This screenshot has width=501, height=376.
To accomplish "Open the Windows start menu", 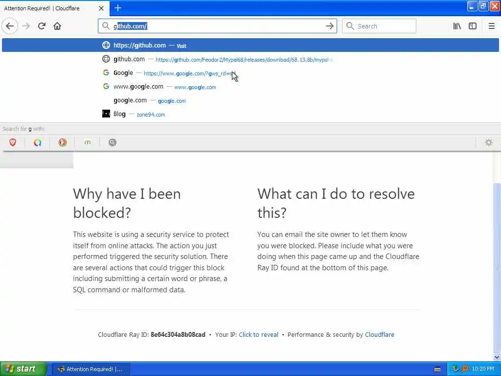I will (23, 369).
